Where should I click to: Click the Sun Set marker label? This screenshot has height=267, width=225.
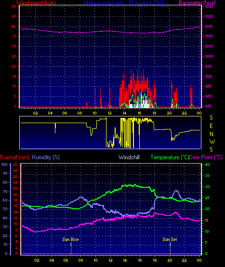[x=170, y=240]
